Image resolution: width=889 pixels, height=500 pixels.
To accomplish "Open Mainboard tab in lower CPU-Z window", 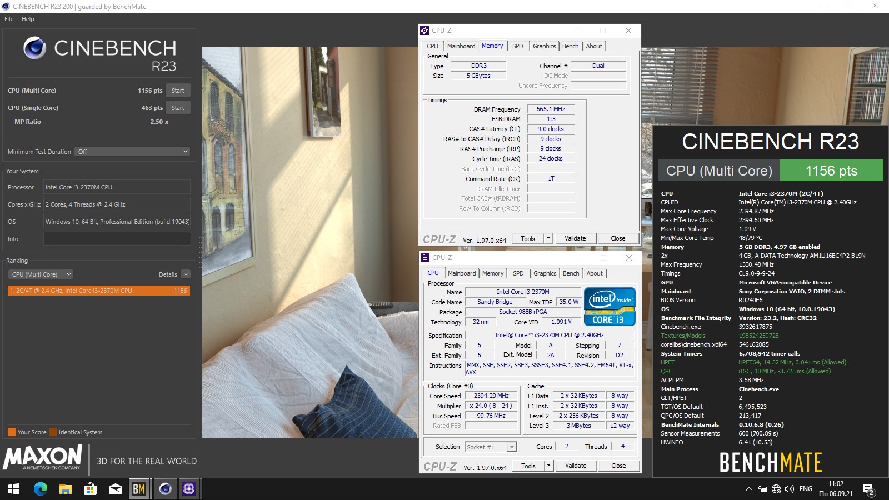I will [462, 273].
